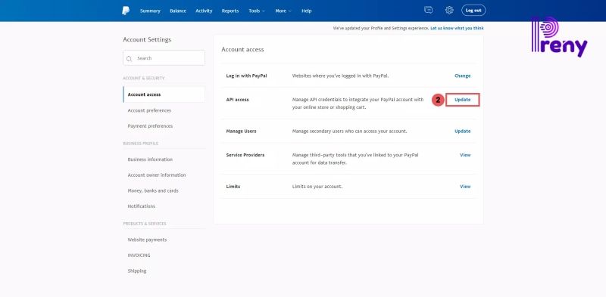The image size is (606, 297).
Task: Open the Activity menu item
Action: click(204, 11)
